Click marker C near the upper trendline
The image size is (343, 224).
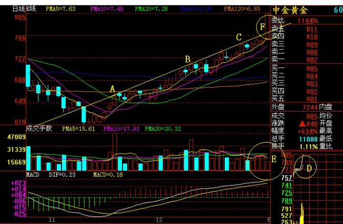tap(239, 37)
